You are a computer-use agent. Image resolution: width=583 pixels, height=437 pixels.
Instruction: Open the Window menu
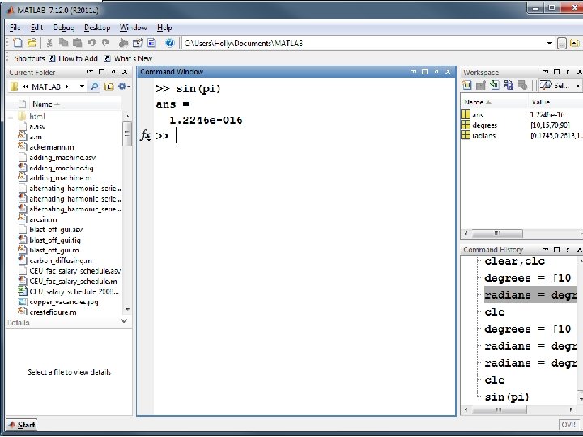133,28
